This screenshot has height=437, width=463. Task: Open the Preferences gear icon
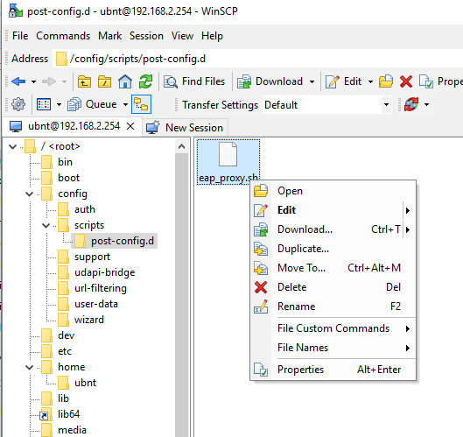(x=18, y=104)
